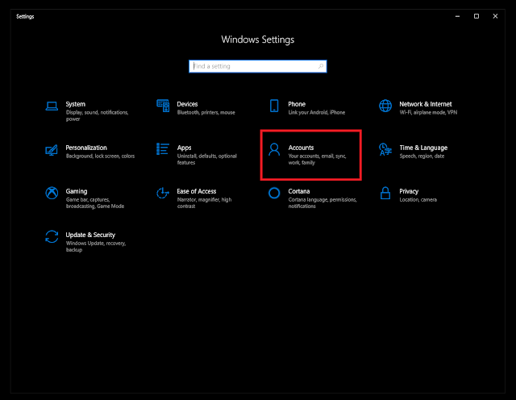
Task: Open the Devices settings label
Action: click(187, 104)
